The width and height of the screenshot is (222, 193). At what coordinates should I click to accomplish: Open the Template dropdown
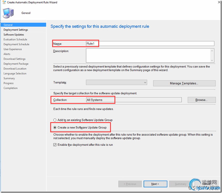(116, 82)
